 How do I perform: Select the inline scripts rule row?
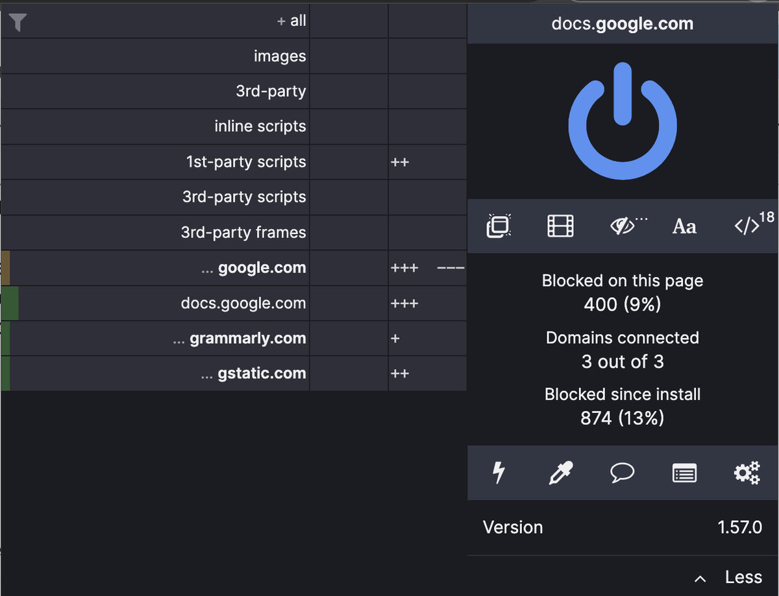point(260,126)
